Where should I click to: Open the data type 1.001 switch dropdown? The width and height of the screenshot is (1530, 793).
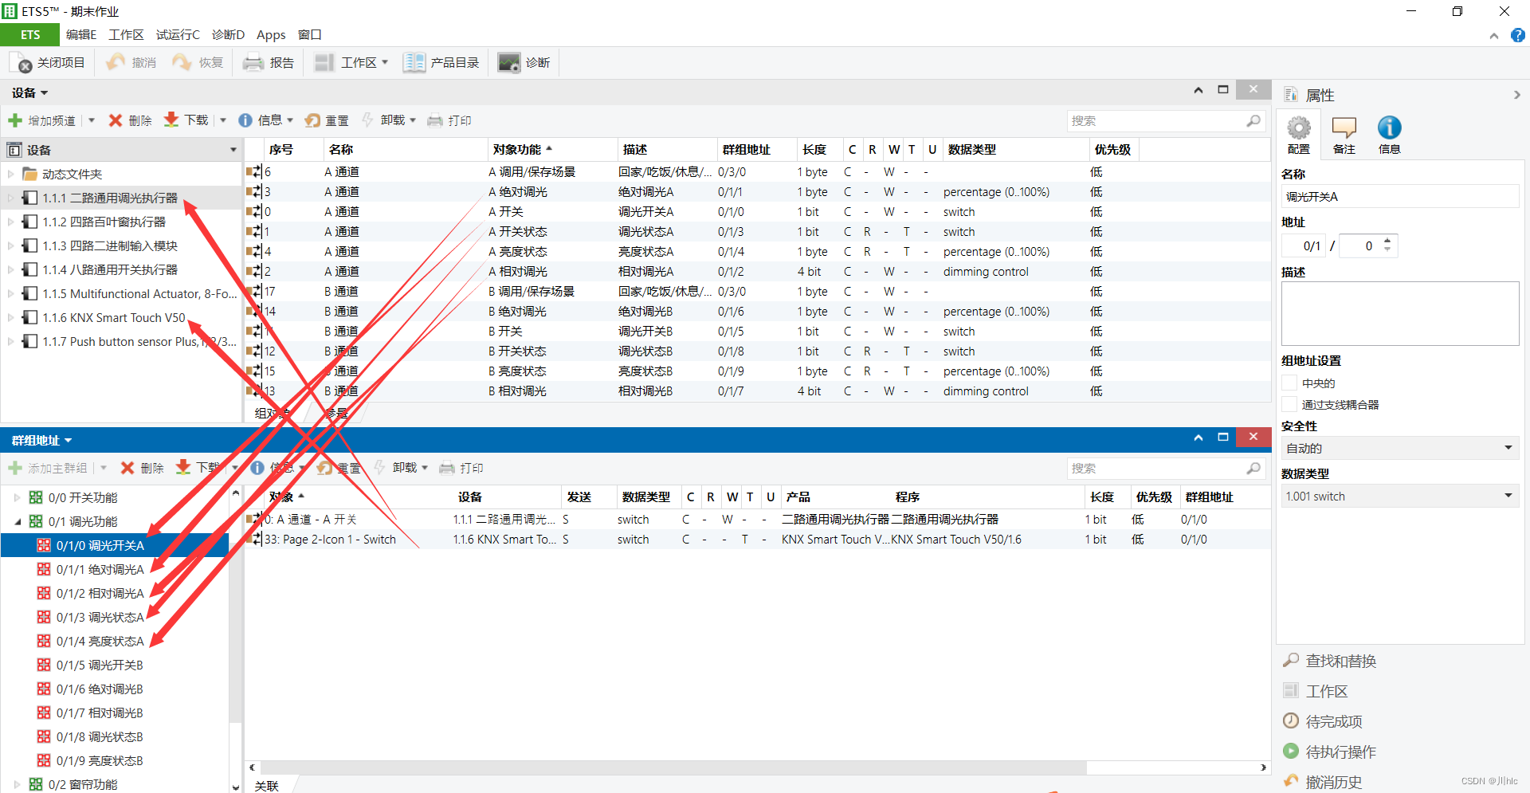coord(1399,497)
